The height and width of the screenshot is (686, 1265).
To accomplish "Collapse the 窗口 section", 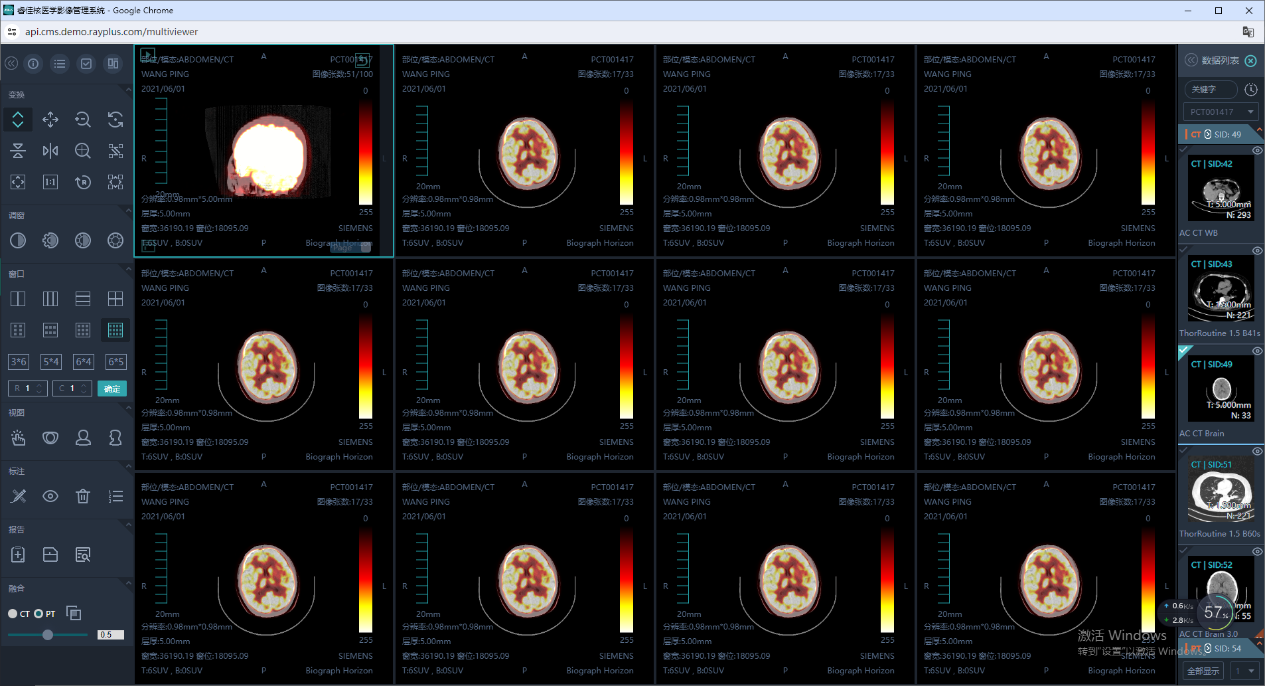I will pos(128,269).
